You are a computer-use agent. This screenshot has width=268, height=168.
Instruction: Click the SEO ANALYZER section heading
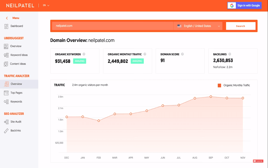pos(14,114)
